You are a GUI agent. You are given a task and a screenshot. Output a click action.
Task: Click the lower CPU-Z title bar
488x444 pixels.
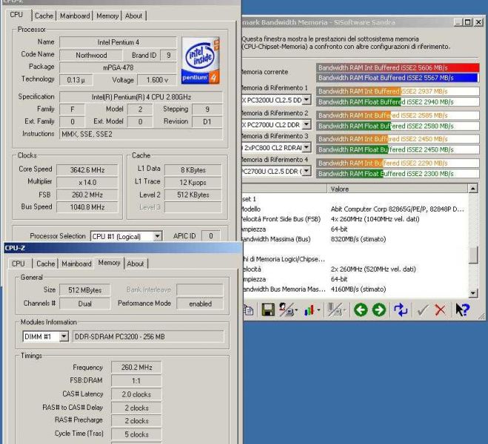point(123,248)
